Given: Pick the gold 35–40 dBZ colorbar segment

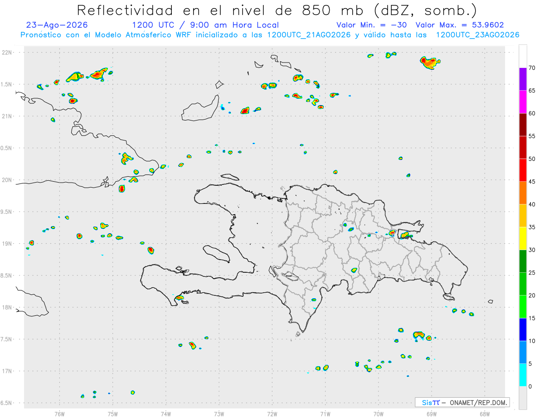Looking at the screenshot, I should [523, 216].
